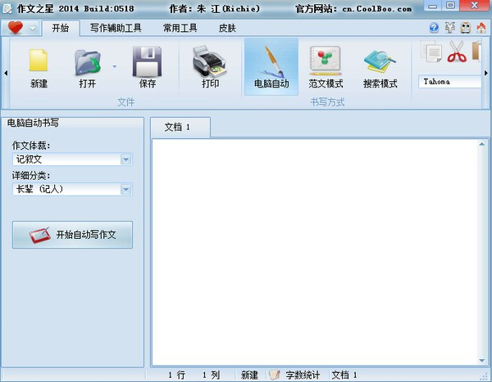Select the 电脑自动 writing mode
Viewport: 492px width, 382px height.
point(271,67)
